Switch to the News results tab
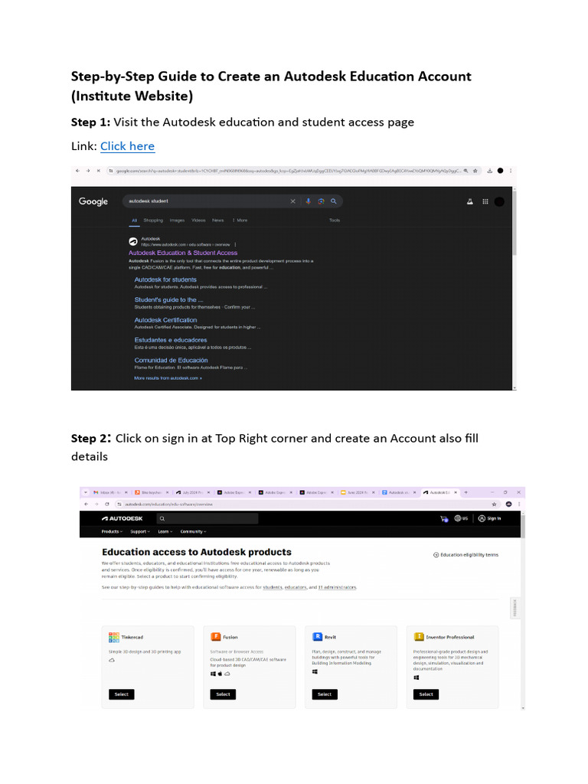The height and width of the screenshot is (784, 588). click(x=217, y=220)
